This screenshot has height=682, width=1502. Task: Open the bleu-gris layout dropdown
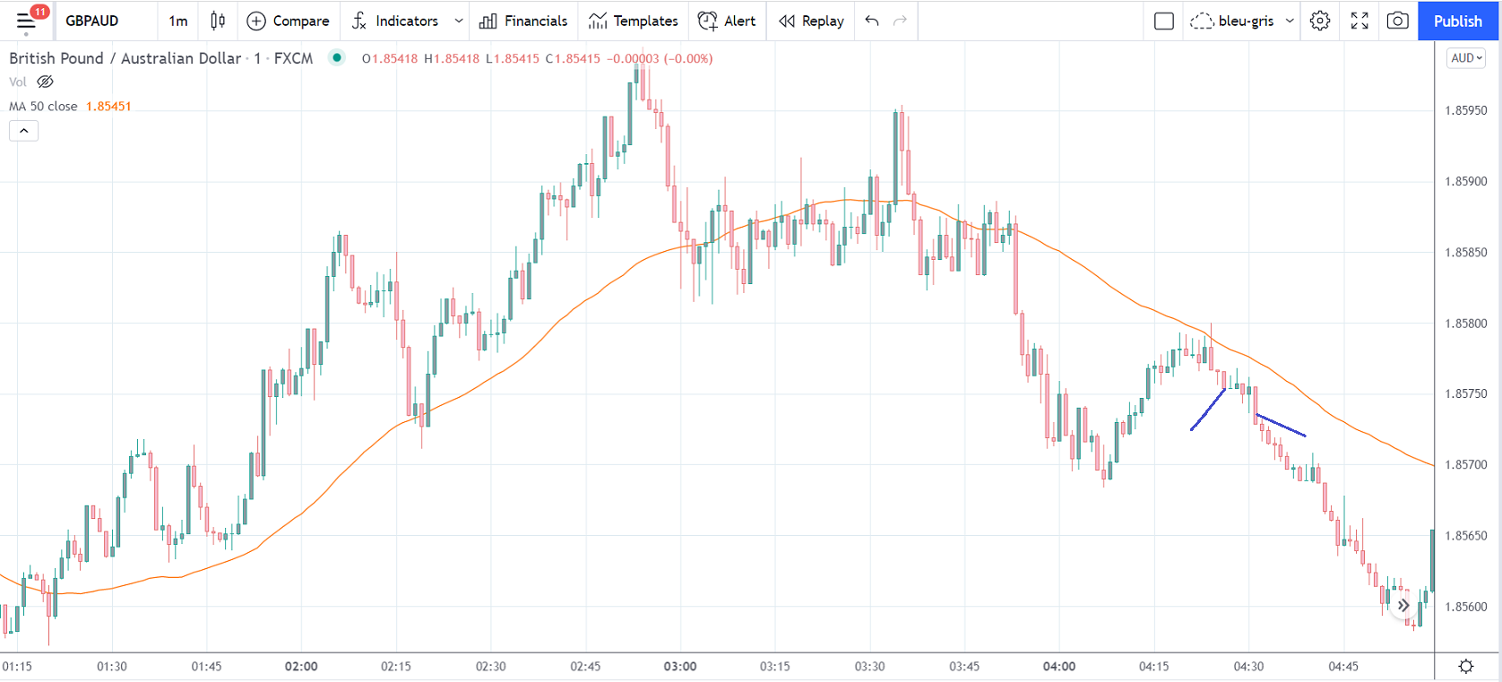tap(1290, 21)
